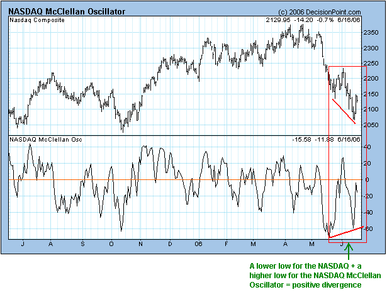Click the 2050 price axis label
This screenshot has height=292, width=387.
tap(372, 125)
